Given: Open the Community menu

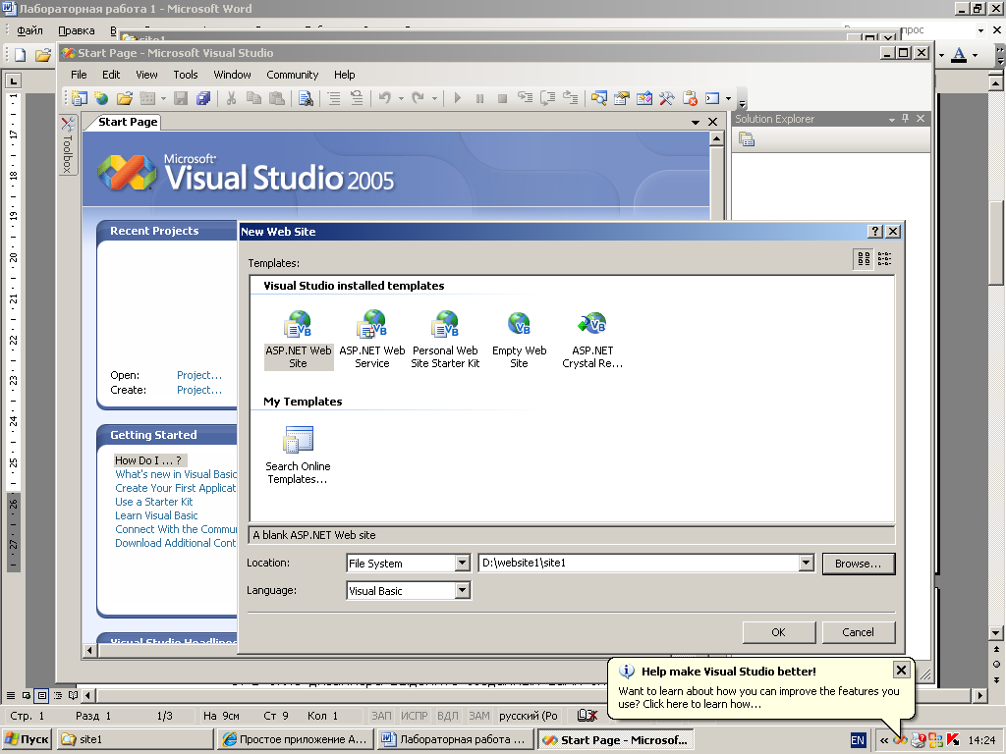Looking at the screenshot, I should pyautogui.click(x=293, y=75).
